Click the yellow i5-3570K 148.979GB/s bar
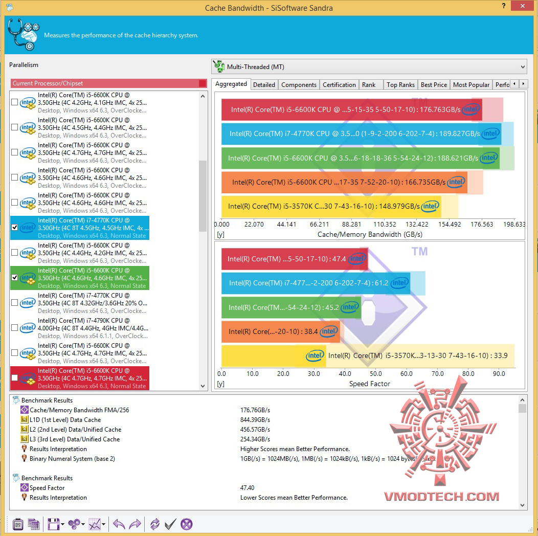The width and height of the screenshot is (538, 536). click(331, 206)
